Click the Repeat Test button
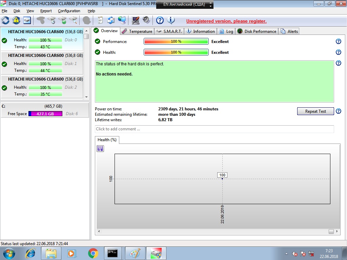The height and width of the screenshot is (260, 347). point(315,111)
